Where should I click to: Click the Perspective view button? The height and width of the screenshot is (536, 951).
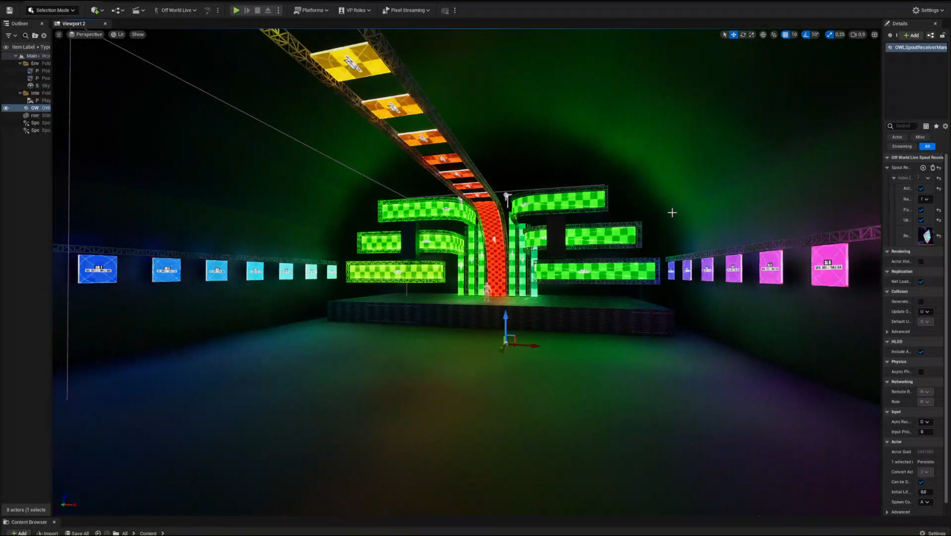click(x=85, y=35)
